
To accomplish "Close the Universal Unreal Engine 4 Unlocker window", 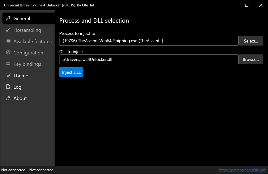I will 261,5.
